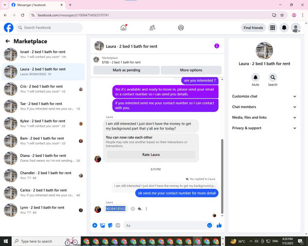Open more options dots beside phone message

coord(146,208)
